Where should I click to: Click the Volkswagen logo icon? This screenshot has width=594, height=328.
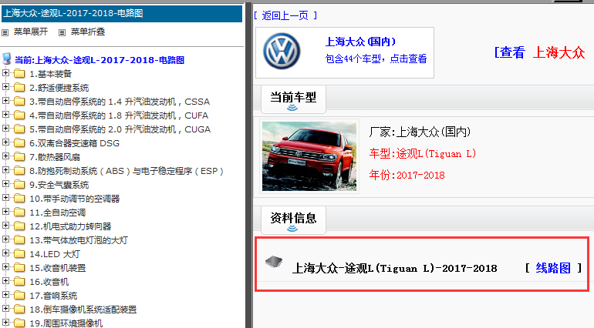click(282, 52)
